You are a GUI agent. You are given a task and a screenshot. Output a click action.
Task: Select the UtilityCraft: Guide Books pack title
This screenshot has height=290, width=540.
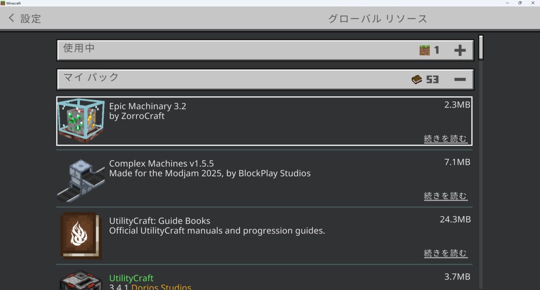tap(159, 221)
